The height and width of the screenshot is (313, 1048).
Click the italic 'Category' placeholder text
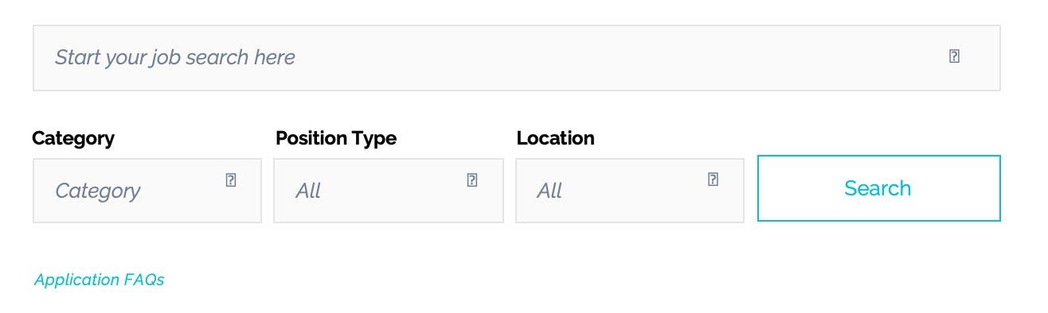click(x=97, y=191)
